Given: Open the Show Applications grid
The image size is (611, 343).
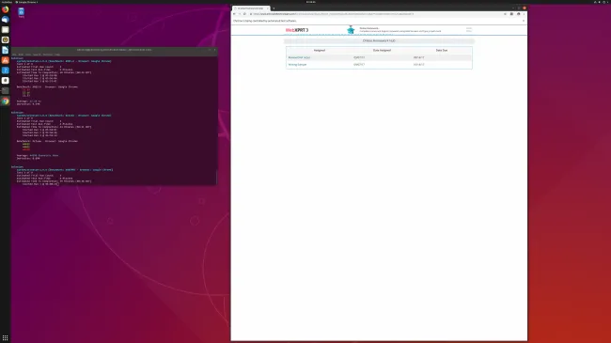Looking at the screenshot, I should pos(5,338).
